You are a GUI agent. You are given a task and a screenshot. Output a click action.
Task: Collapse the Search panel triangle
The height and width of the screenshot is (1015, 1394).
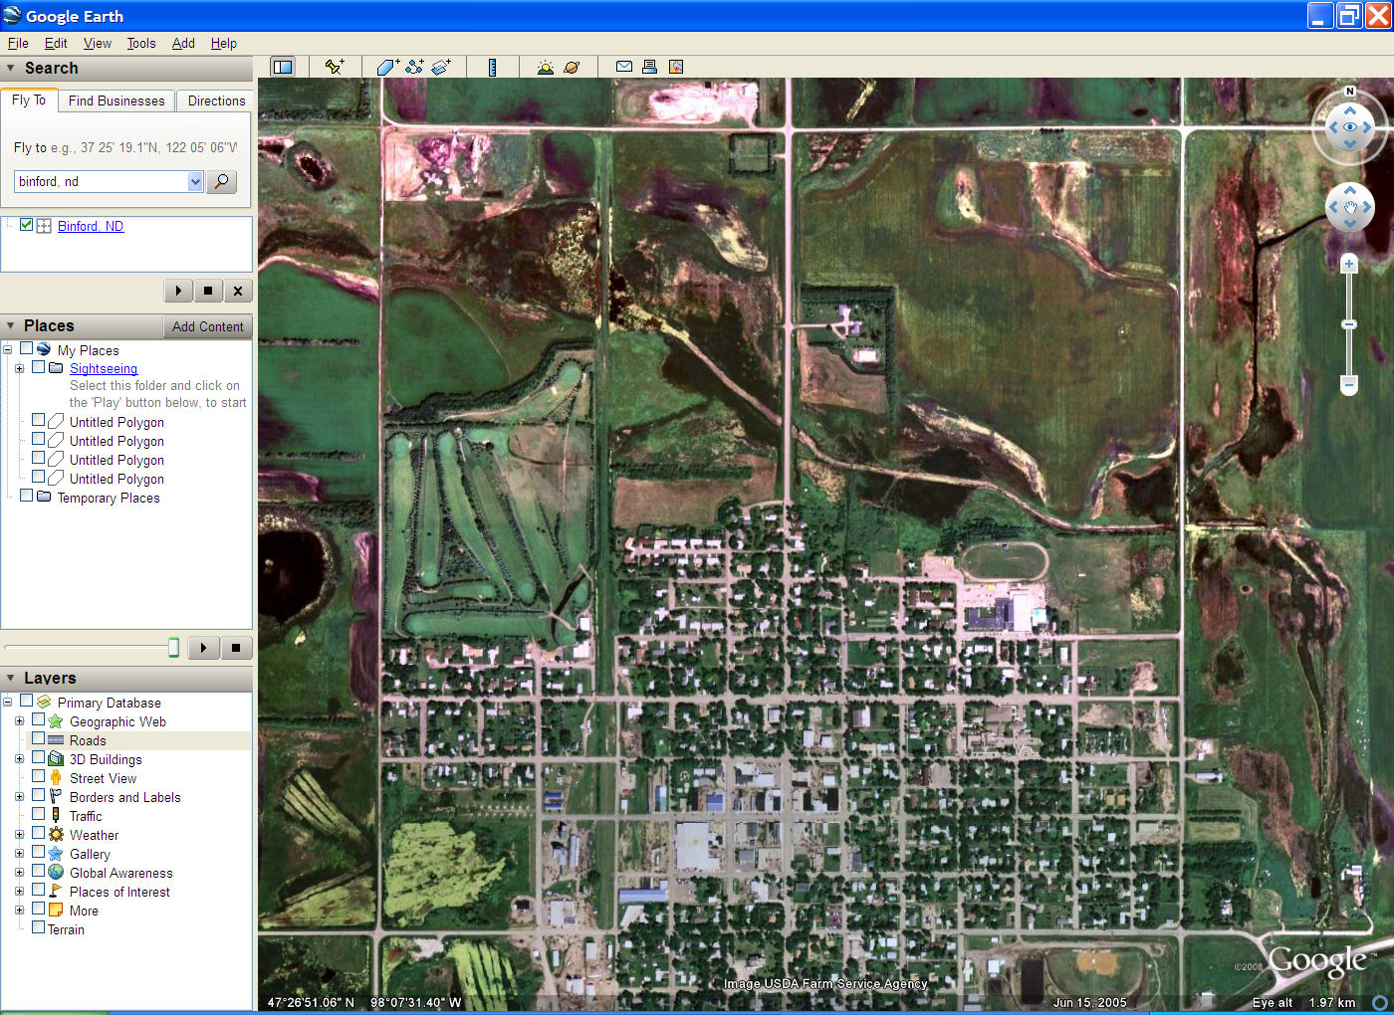pyautogui.click(x=11, y=68)
